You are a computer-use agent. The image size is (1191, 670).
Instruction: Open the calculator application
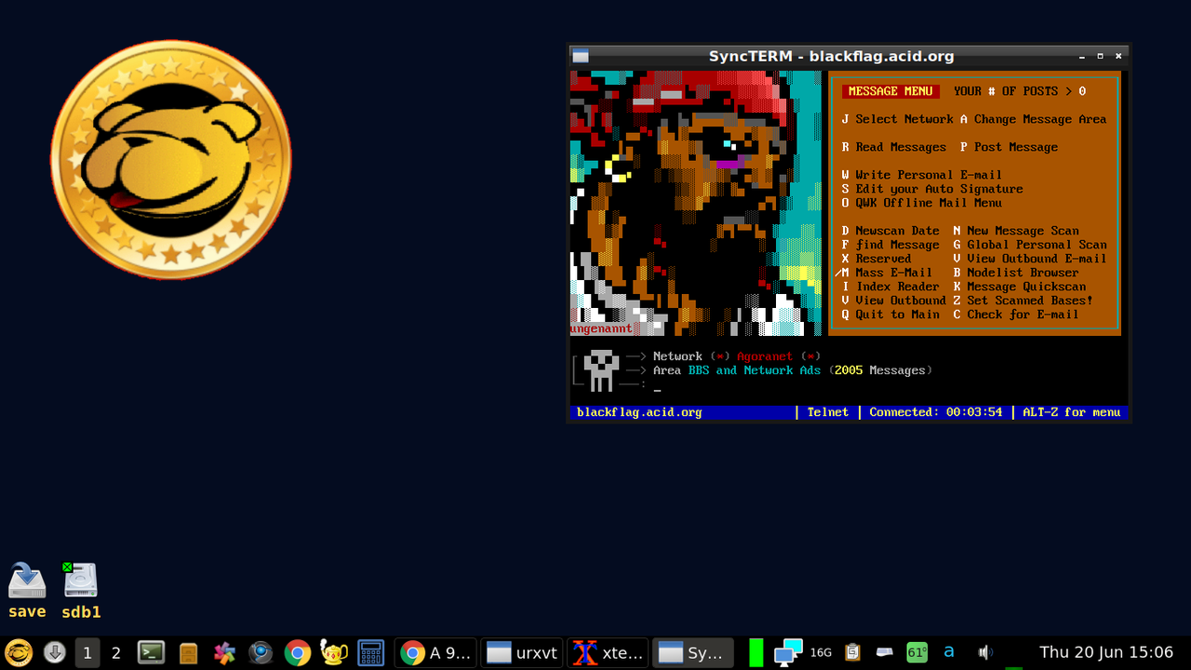[371, 653]
